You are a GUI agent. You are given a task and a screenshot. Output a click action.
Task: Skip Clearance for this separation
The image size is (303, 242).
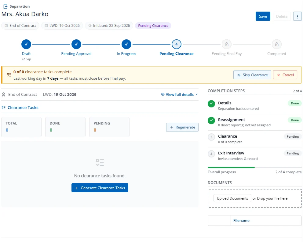252,75
